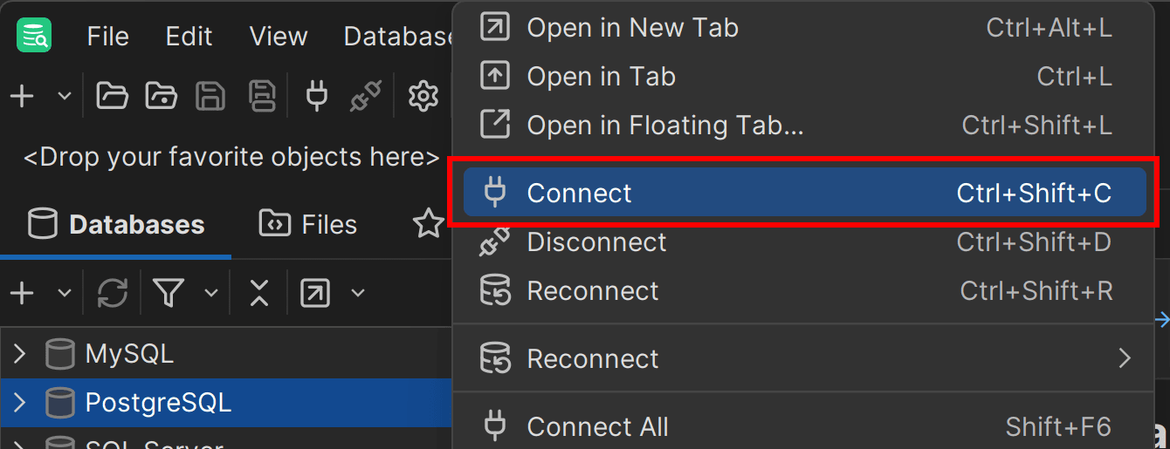Click the open folder toolbar icon
This screenshot has width=1170, height=449.
[x=112, y=96]
